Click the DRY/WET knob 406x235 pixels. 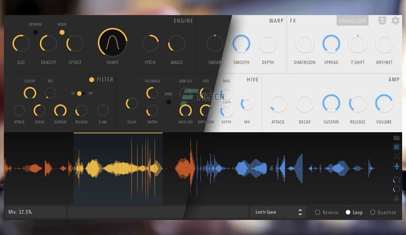(x=384, y=44)
